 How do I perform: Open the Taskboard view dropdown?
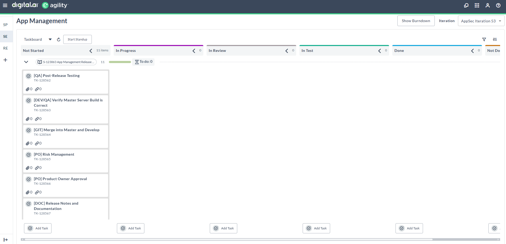(x=50, y=39)
